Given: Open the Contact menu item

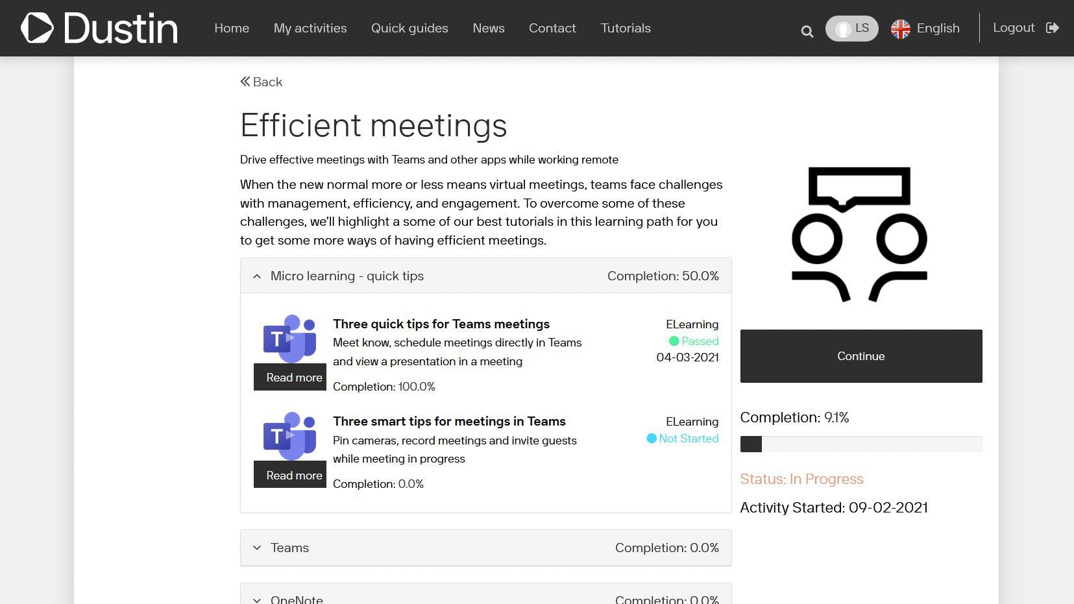Looking at the screenshot, I should 552,28.
